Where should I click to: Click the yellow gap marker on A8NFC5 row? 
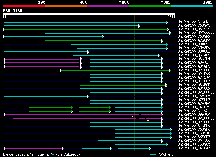[x=167, y=86]
